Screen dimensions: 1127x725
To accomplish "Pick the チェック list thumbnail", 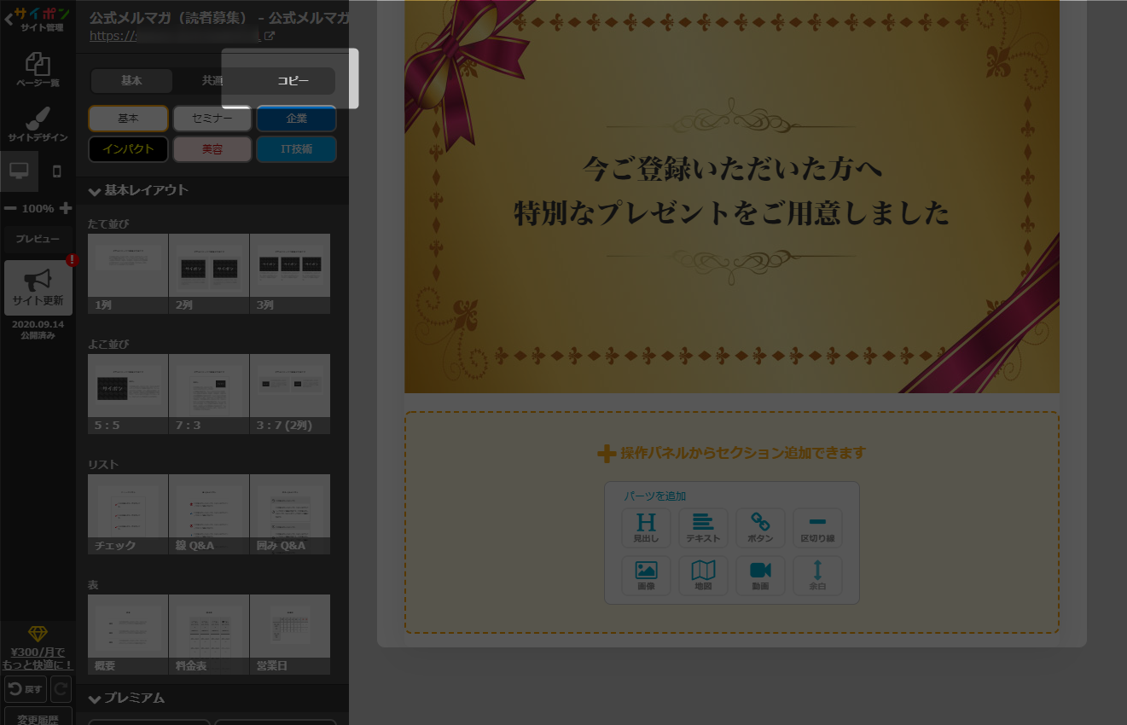I will [128, 514].
